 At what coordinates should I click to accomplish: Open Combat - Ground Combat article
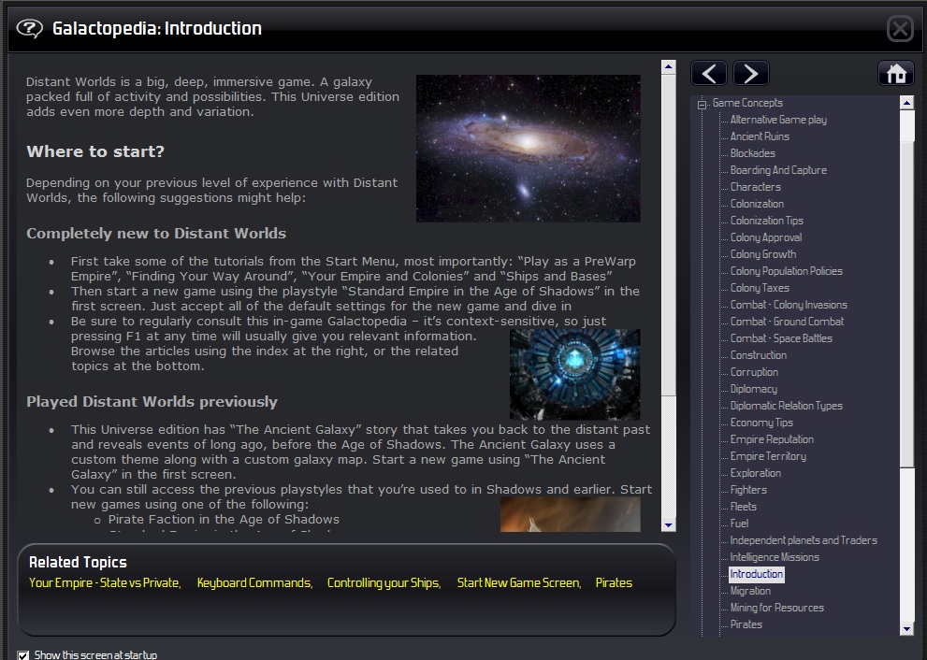[x=787, y=322]
